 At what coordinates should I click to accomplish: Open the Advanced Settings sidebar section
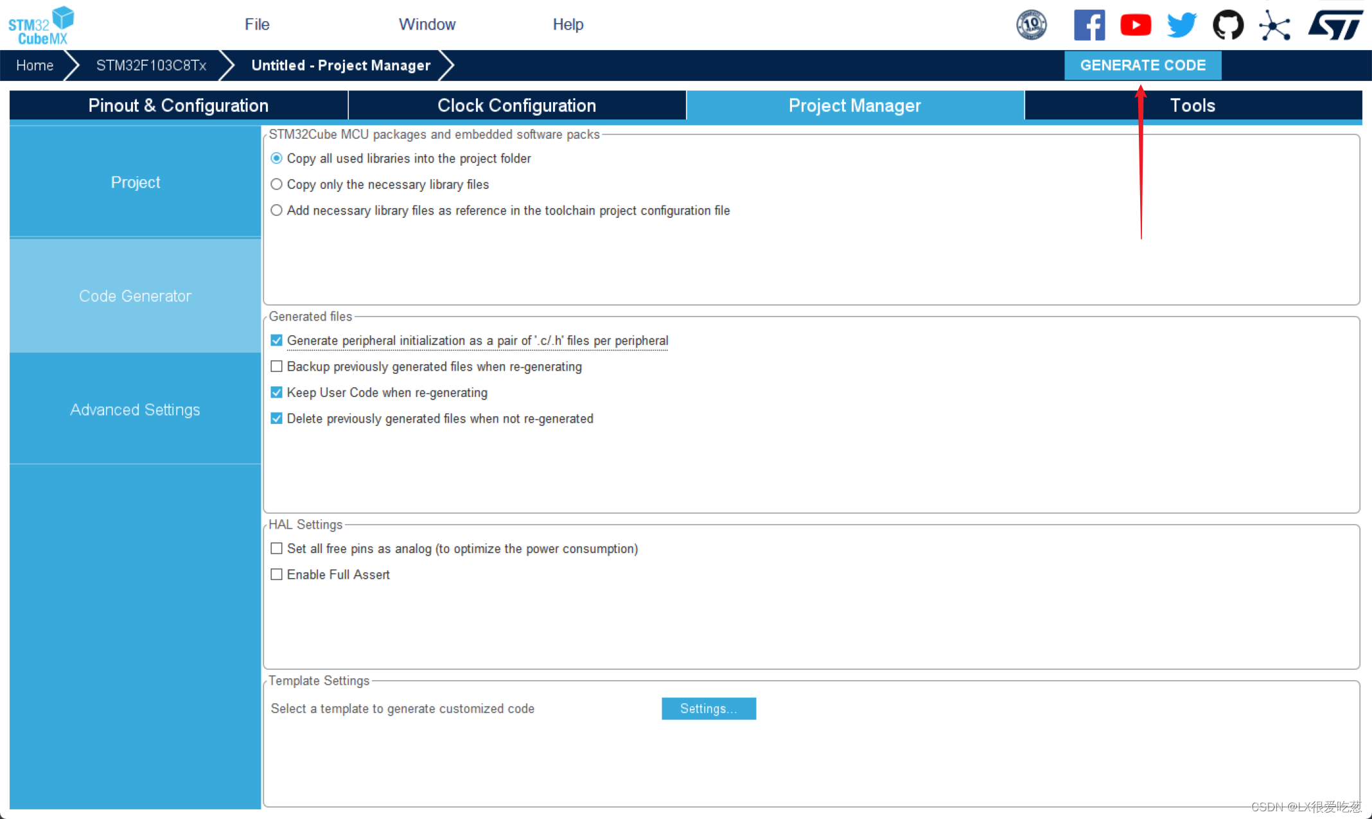pyautogui.click(x=136, y=410)
